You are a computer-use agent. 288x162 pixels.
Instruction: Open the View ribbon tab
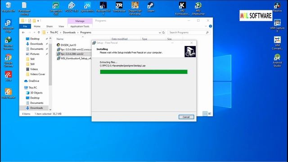point(61,27)
